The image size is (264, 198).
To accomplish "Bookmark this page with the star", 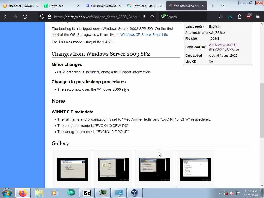I will pyautogui.click(x=152, y=17).
